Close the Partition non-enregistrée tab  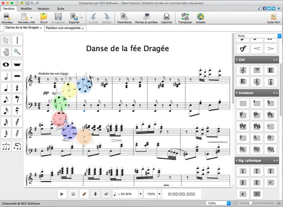click(83, 28)
